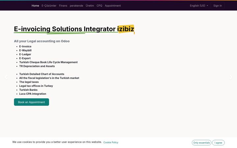Click the cookie notice message text

tap(57, 142)
